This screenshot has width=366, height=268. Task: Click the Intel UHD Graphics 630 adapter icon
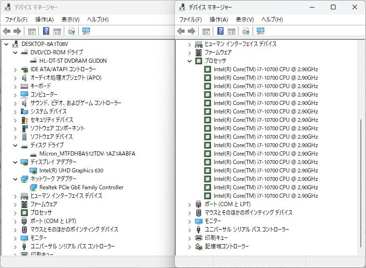33,171
